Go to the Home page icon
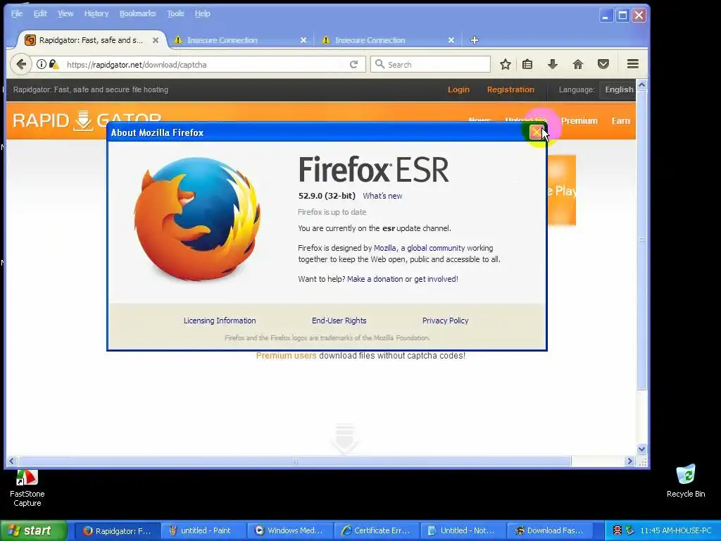 [x=578, y=64]
